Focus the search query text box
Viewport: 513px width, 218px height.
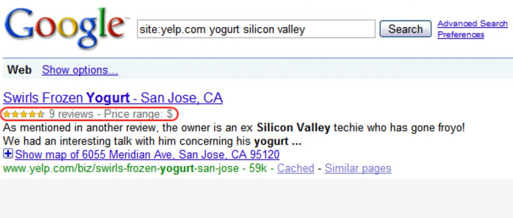(x=256, y=29)
